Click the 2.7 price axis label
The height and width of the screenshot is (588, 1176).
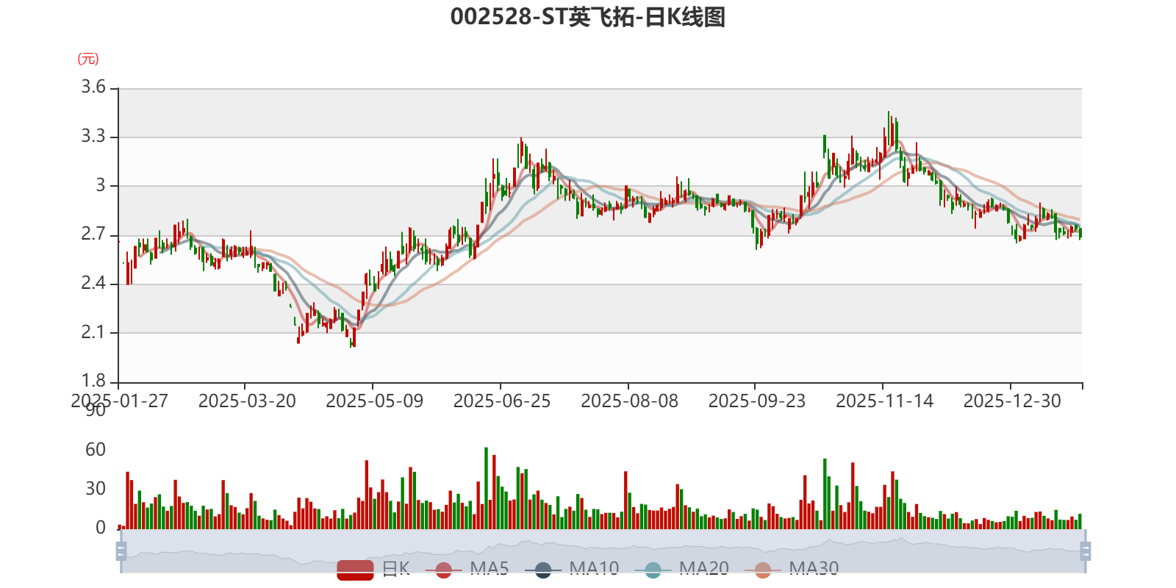click(93, 234)
